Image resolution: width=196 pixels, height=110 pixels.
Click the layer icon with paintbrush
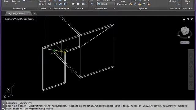135,4
